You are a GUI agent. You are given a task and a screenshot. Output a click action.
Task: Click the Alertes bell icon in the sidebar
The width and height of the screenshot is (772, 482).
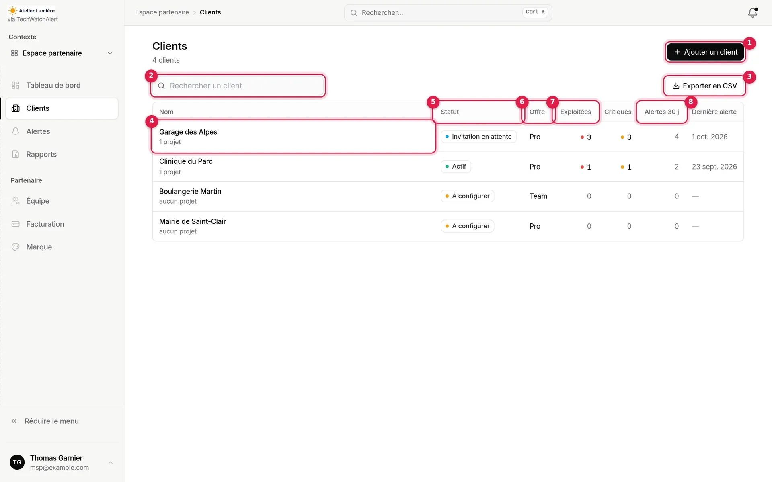pos(16,131)
